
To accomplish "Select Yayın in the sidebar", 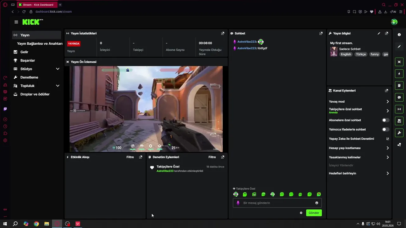I will coord(36,35).
